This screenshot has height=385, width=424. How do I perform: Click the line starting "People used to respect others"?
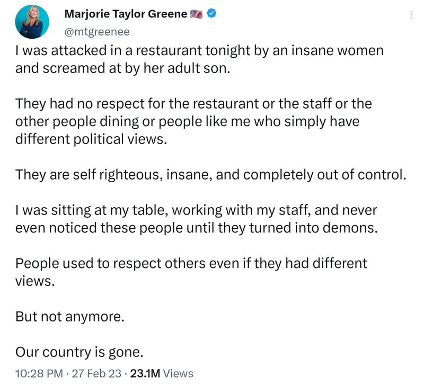[191, 263]
